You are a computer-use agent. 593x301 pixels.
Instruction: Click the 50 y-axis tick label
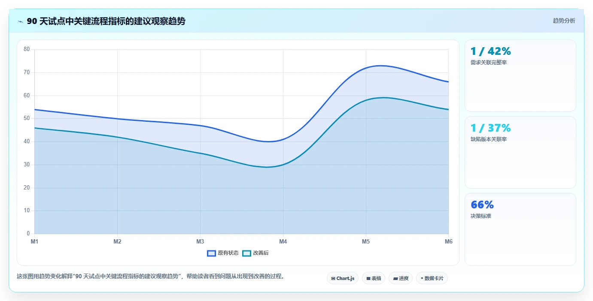coord(27,118)
